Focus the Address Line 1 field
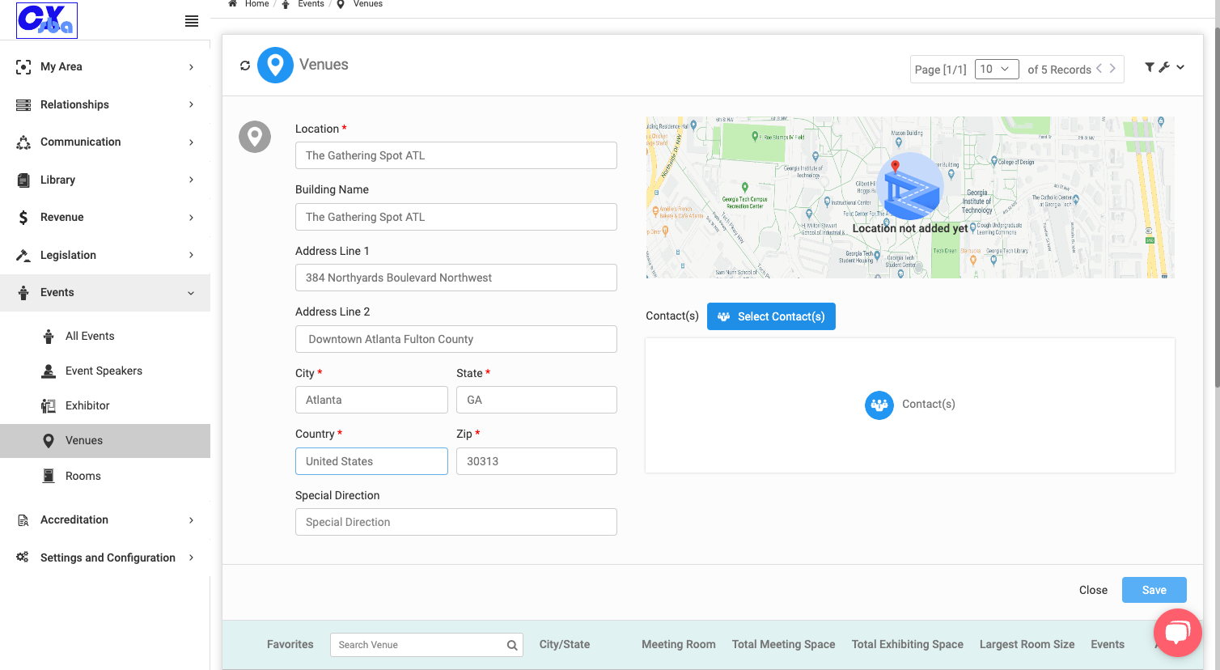The image size is (1220, 670). (x=456, y=278)
